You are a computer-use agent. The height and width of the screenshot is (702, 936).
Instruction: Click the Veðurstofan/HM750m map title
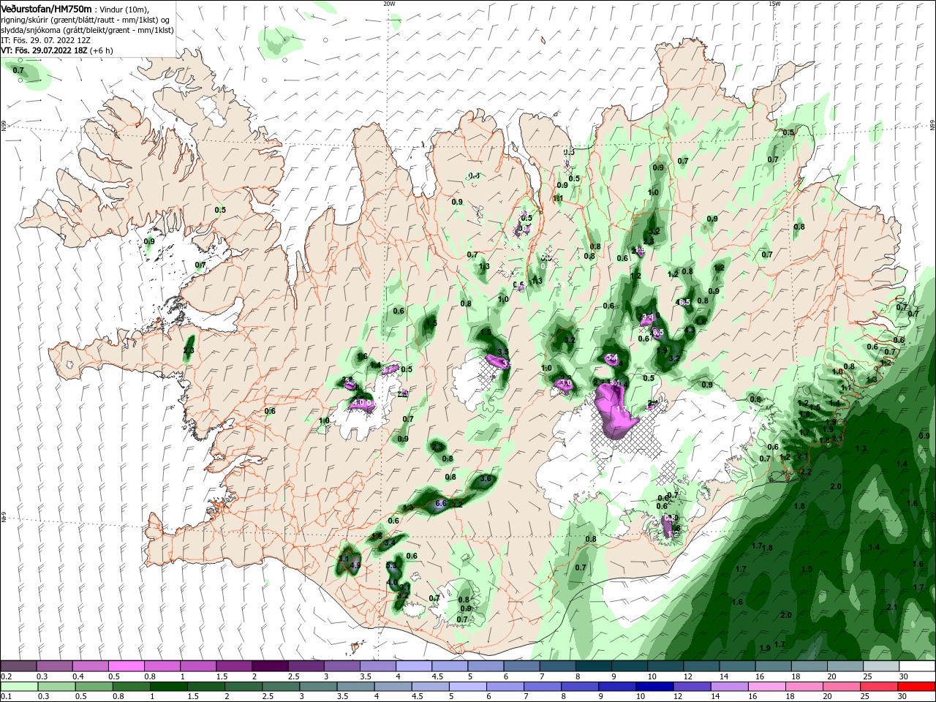tap(46, 8)
